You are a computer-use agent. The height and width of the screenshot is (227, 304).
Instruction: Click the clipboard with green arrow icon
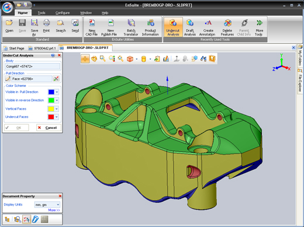tap(157, 59)
